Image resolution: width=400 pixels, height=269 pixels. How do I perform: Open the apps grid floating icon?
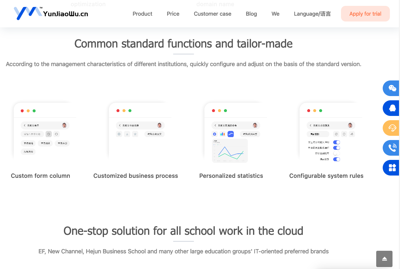coord(392,168)
